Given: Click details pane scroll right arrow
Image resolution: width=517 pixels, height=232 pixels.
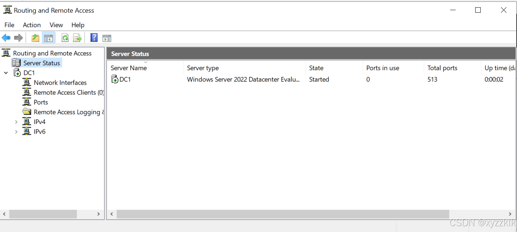Looking at the screenshot, I should tap(510, 214).
